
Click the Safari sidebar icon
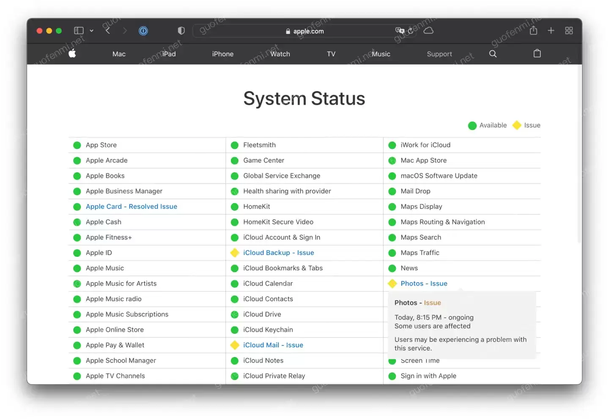point(79,30)
